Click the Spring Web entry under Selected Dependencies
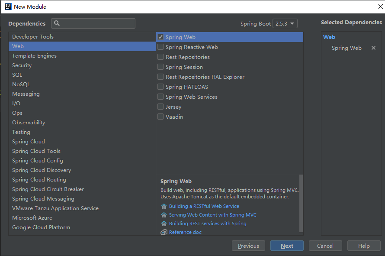 coord(346,48)
